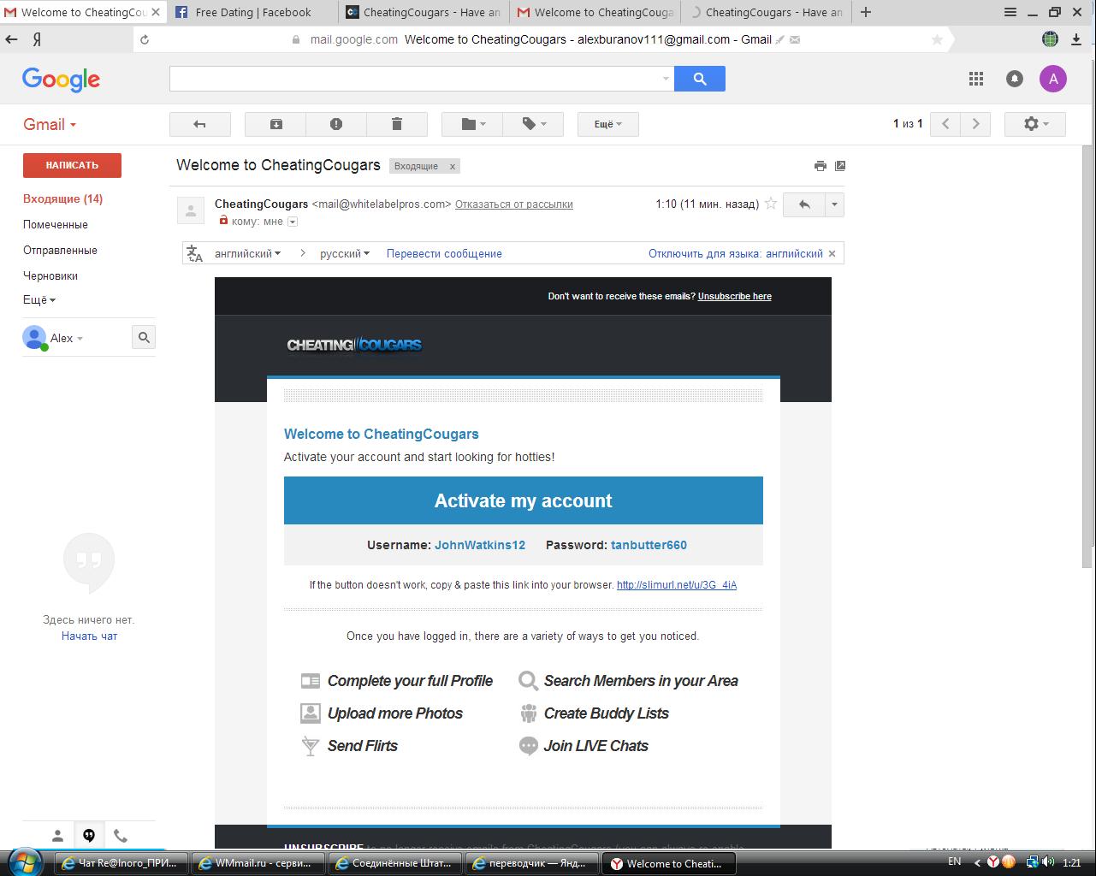Click the Activate my account button
Image resolution: width=1096 pixels, height=876 pixels.
click(524, 500)
